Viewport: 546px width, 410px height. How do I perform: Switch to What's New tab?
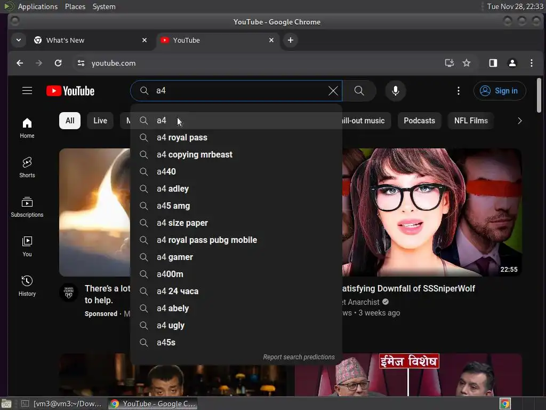[x=91, y=40]
